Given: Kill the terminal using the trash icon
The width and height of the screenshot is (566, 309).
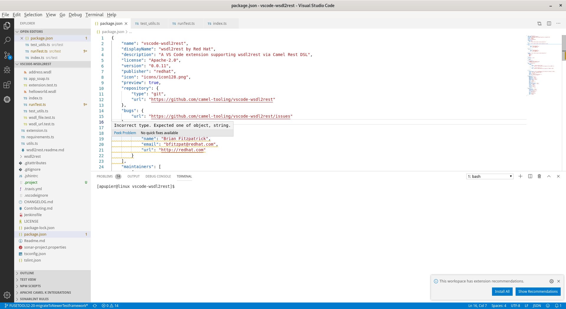Looking at the screenshot, I should (539, 176).
